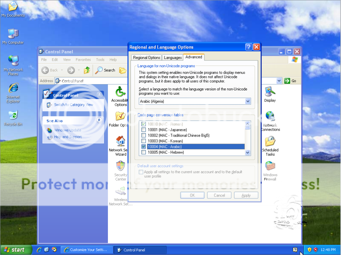This screenshot has height=255, width=341.
Task: Click Control Panel taskbar button
Action: tap(140, 250)
